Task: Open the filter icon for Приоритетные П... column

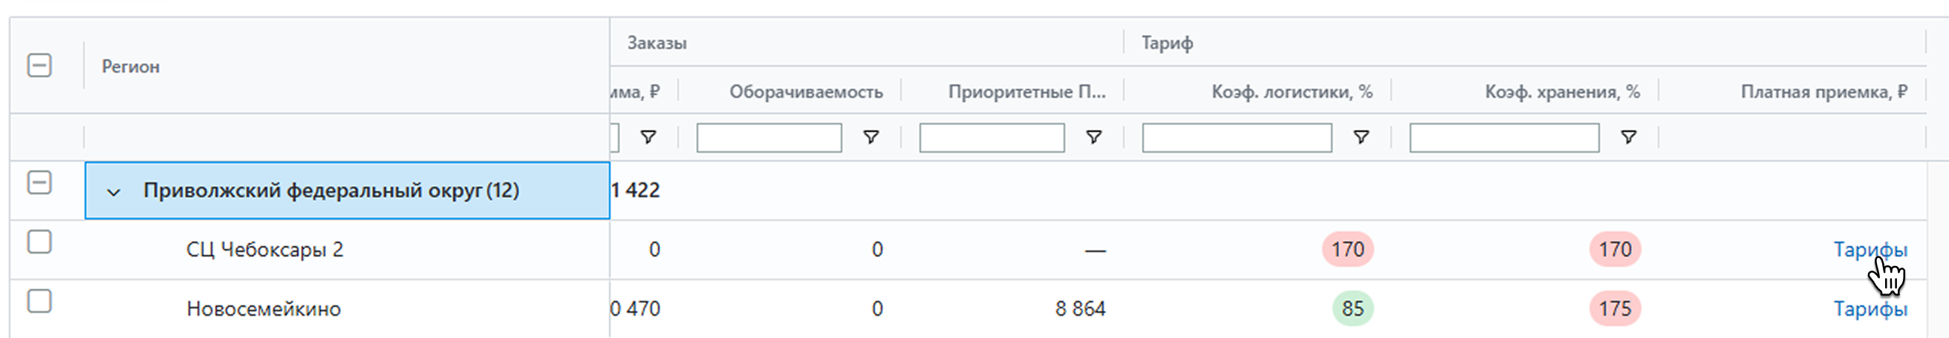Action: tap(1093, 137)
